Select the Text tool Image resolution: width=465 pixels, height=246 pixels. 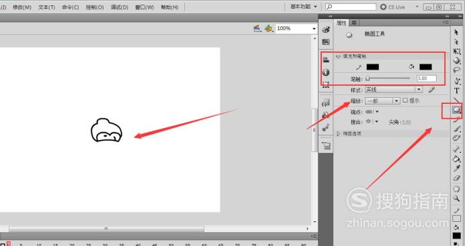tap(457, 90)
